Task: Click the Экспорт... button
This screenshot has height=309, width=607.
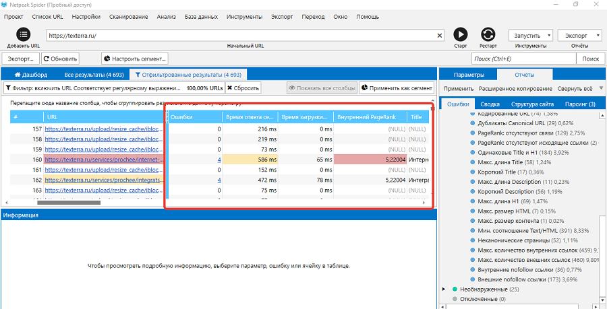Action: point(21,59)
